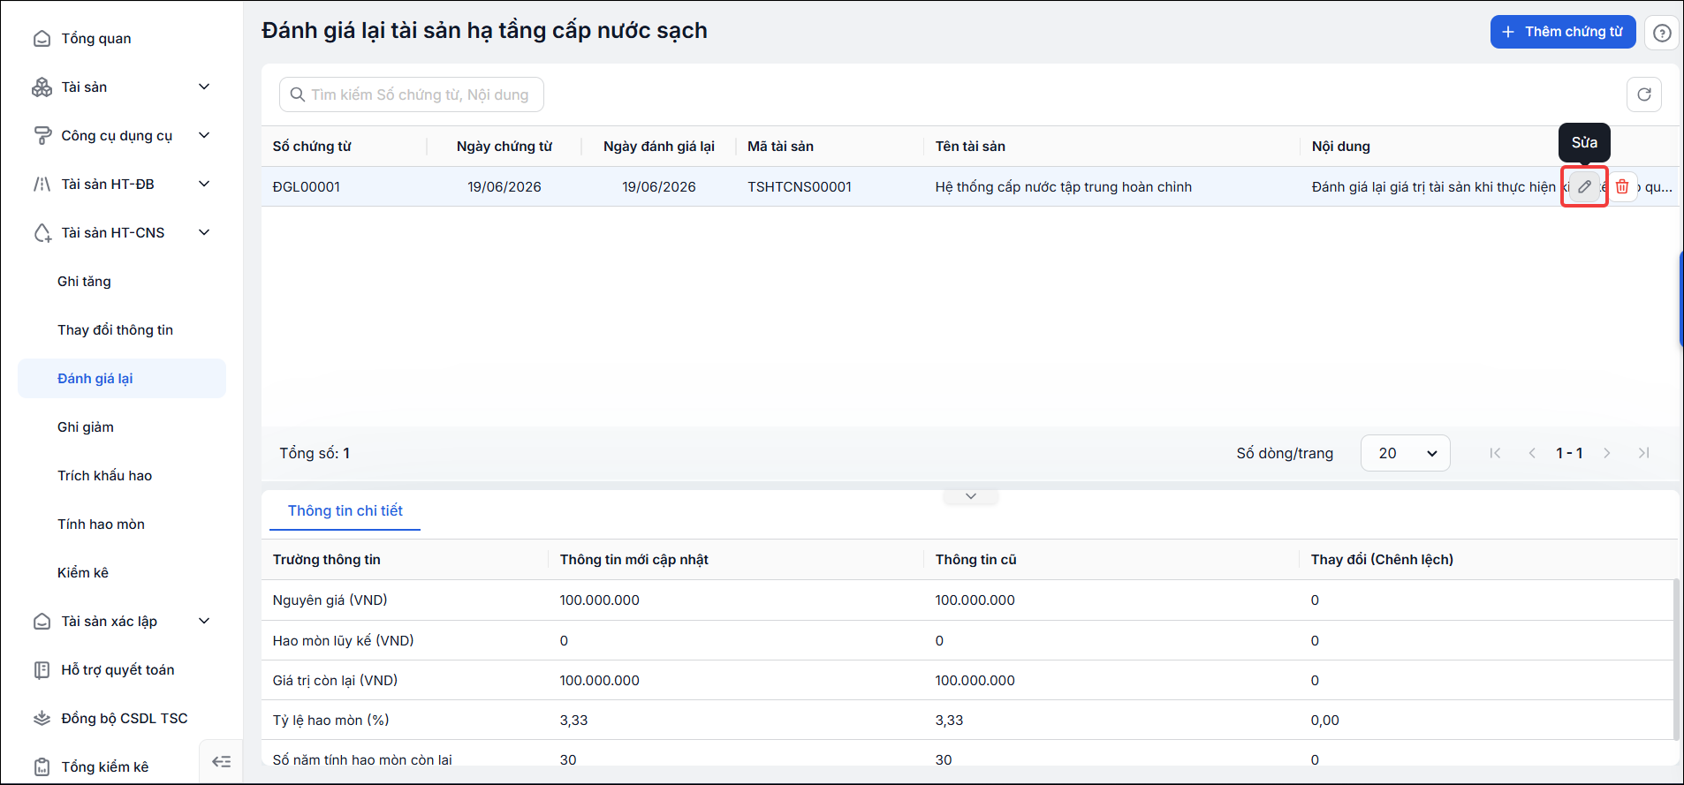Expand the Tài sản xác lập chevron
1684x785 pixels.
204,621
